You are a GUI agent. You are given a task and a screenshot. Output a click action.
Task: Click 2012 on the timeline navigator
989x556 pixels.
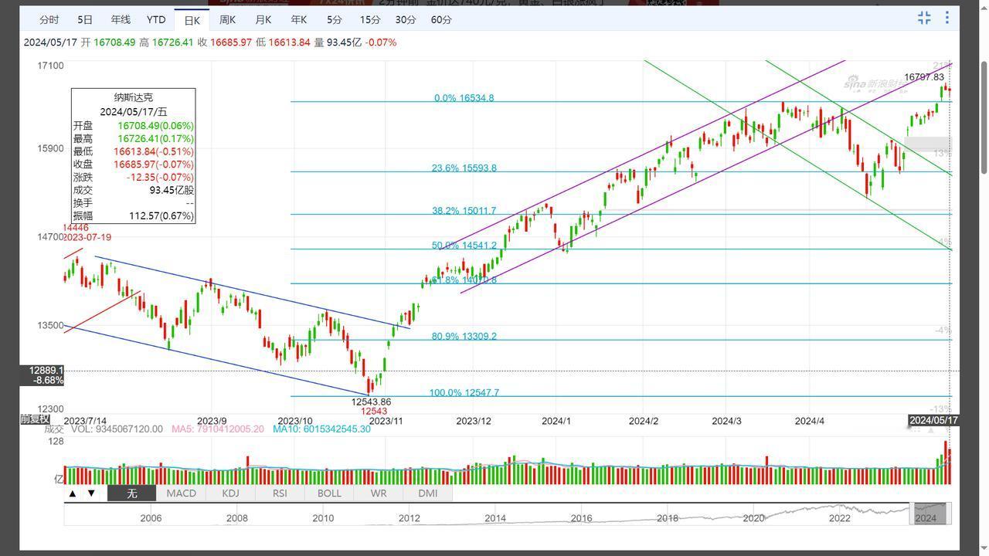410,518
